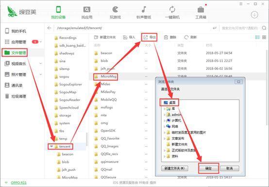
Task: Select SogouExplorer folder in tree
Action: (68, 84)
